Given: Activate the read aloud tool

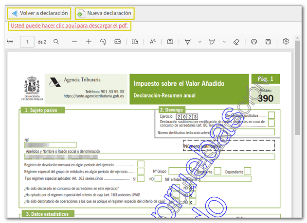Looking at the screenshot, I should [x=152, y=42].
